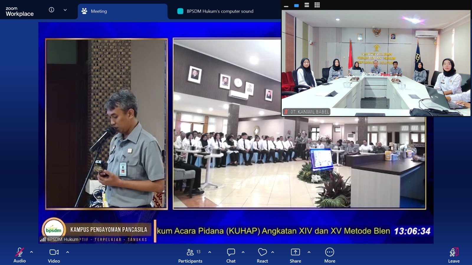Expand react options caret
Viewport: 472px width, 265px height.
click(x=273, y=252)
